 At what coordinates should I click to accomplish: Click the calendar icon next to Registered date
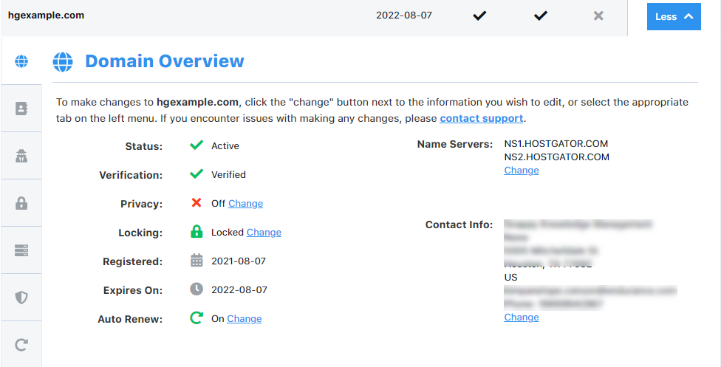pos(197,261)
